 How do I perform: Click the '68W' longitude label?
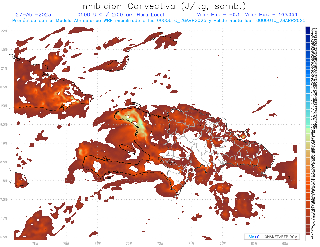pos(285,244)
